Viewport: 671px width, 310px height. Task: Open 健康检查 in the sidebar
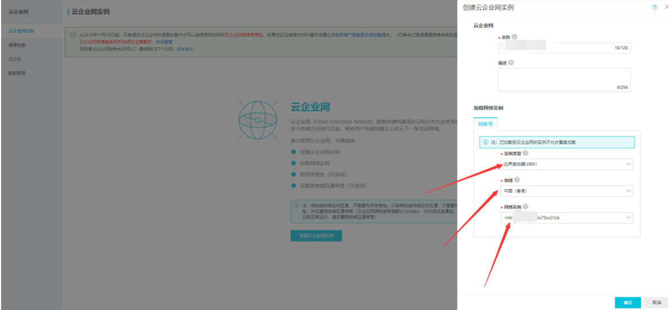coord(17,45)
